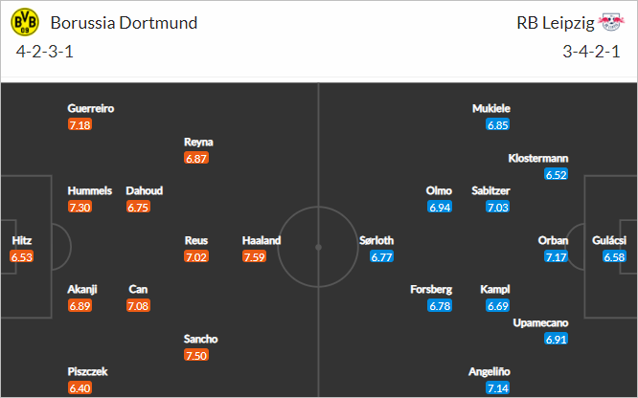Screen dimensions: 638x398
Task: Open Upamecano player details
Action: (x=540, y=322)
